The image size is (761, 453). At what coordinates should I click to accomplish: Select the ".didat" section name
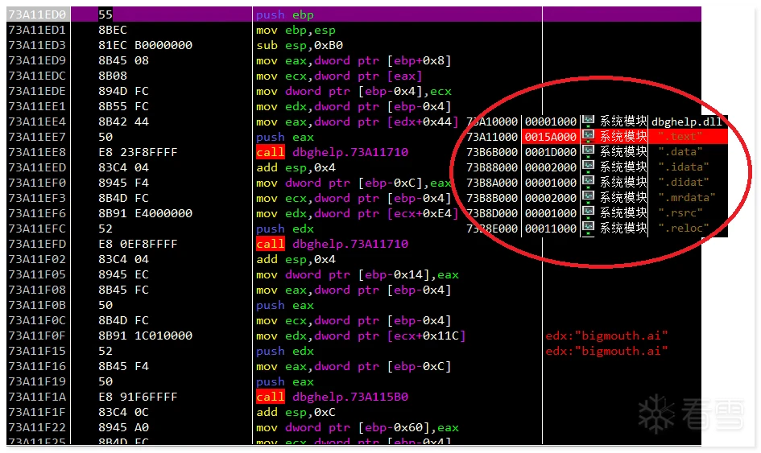[684, 183]
